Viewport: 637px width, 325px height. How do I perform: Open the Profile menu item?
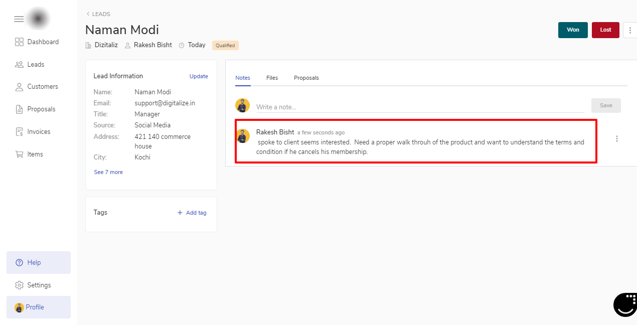click(x=39, y=307)
